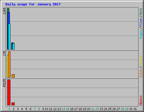This screenshot has height=112, width=144.
Task: Click day label 31 on the x-axis
Action: (x=135, y=109)
